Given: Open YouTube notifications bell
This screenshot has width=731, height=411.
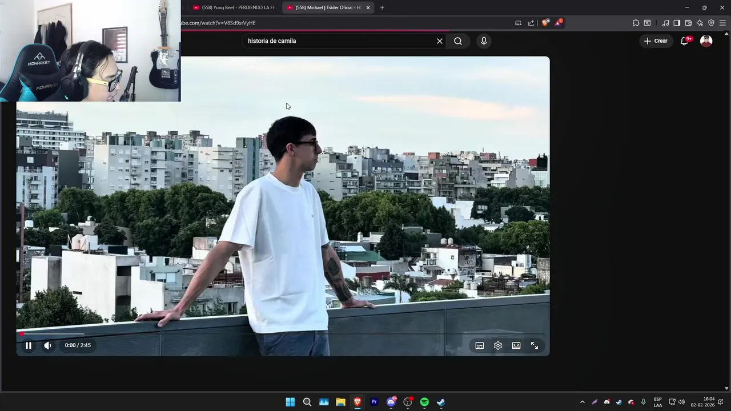Looking at the screenshot, I should (x=685, y=41).
